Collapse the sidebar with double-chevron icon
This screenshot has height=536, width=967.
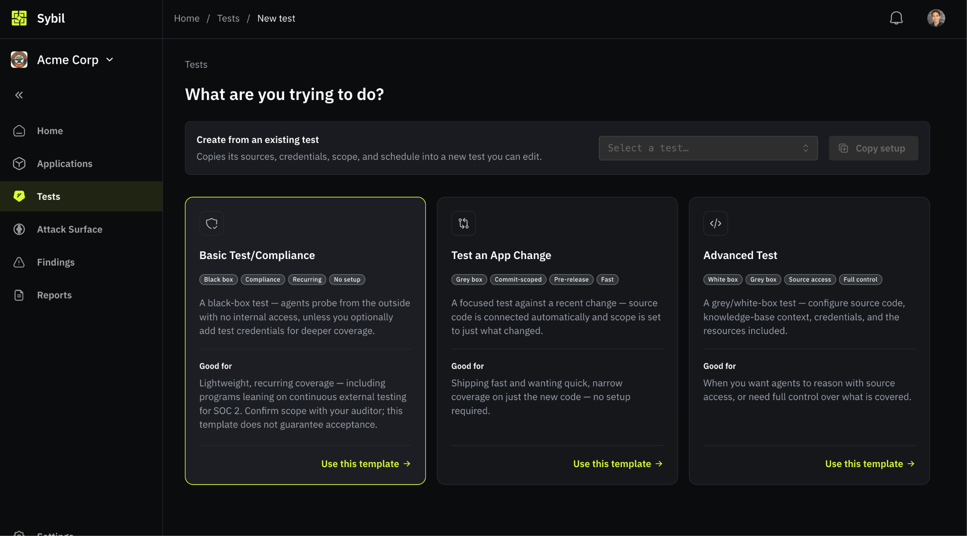[19, 95]
